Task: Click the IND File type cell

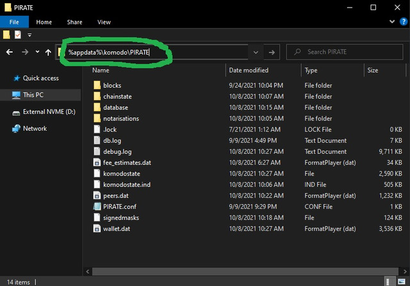Action: point(315,185)
